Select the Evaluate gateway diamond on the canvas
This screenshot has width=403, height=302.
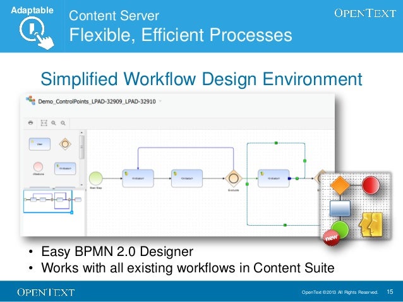[233, 178]
